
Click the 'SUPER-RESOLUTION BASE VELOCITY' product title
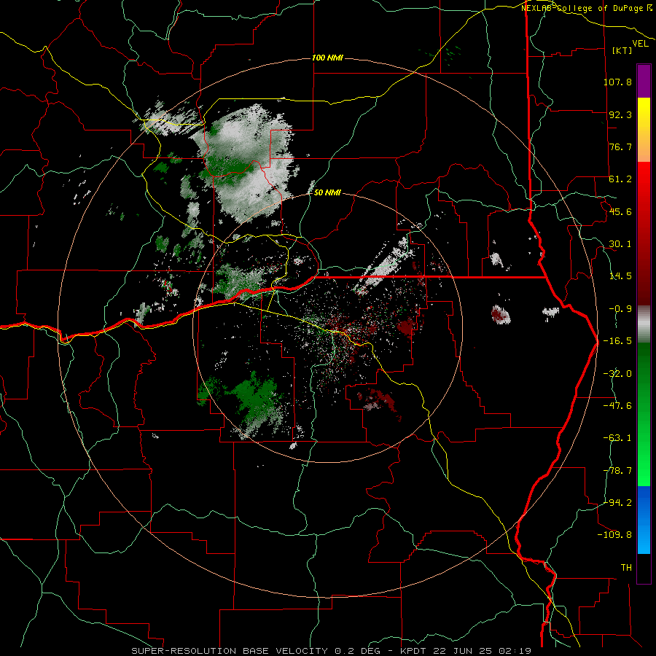pyautogui.click(x=231, y=651)
